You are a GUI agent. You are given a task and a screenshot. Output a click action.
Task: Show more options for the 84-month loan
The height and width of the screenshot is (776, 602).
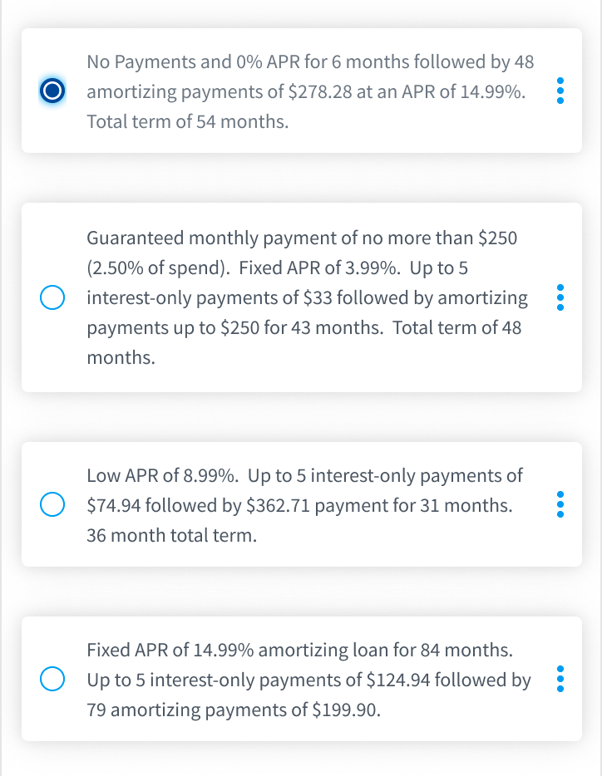560,679
